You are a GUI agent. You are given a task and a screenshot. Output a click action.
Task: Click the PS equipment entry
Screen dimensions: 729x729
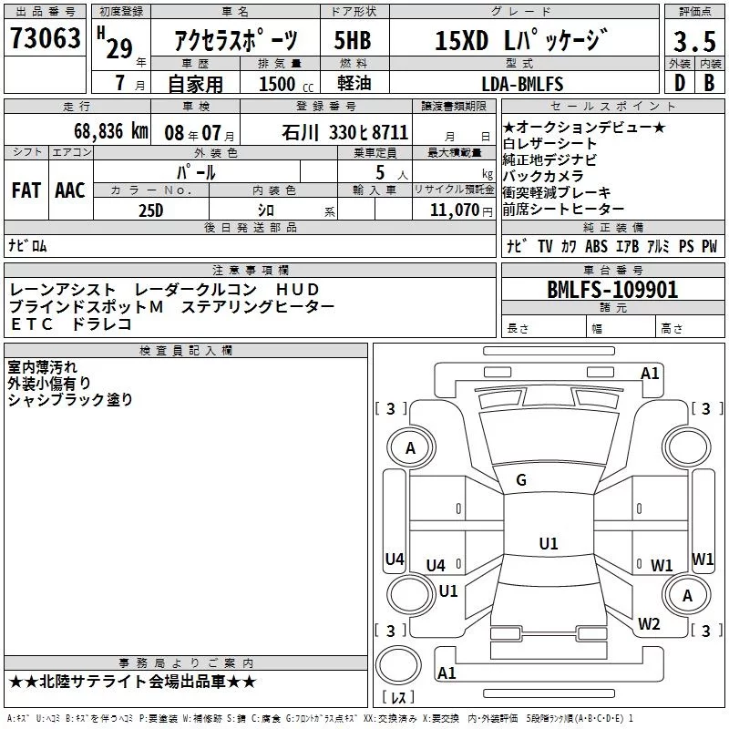(x=686, y=246)
